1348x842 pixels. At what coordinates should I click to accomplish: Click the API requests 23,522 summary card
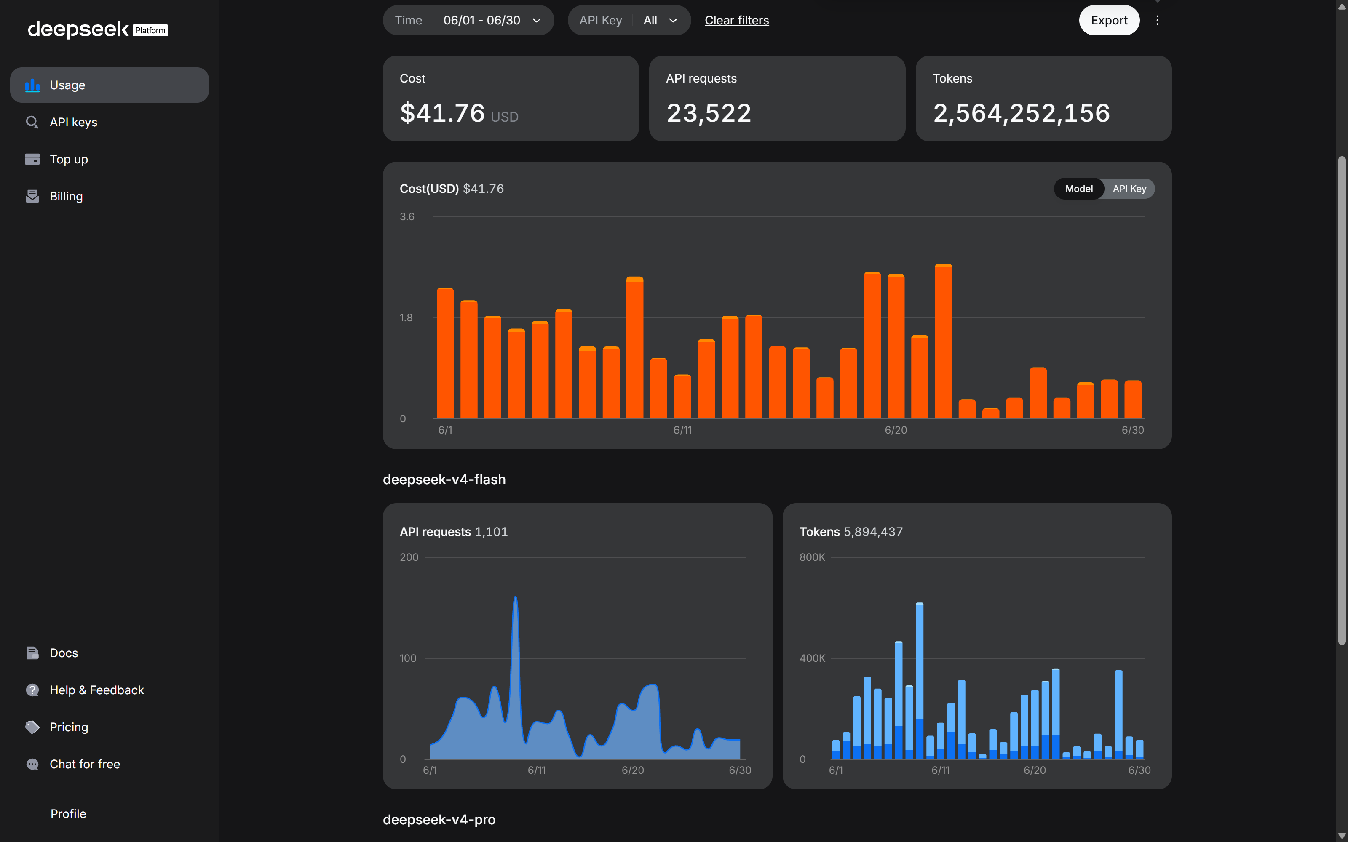[777, 98]
